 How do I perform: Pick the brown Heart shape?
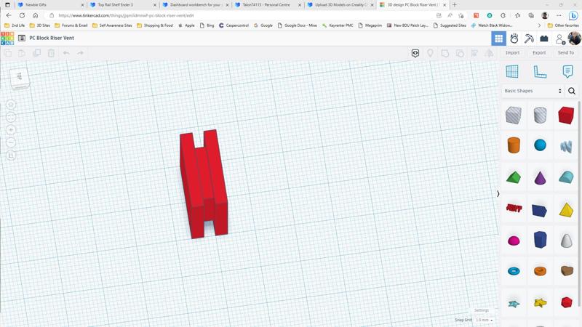tap(567, 271)
